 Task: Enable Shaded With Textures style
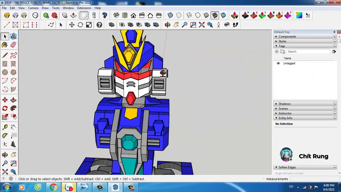click(215, 15)
